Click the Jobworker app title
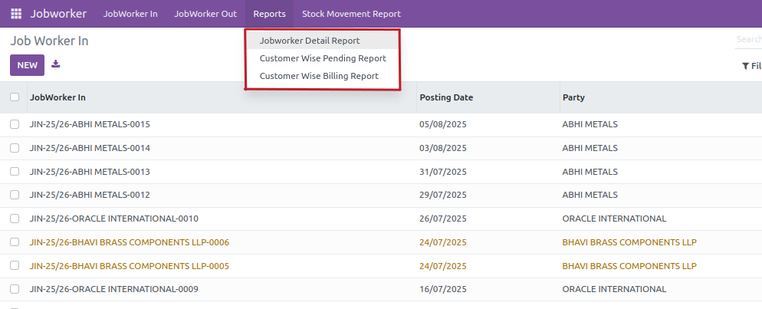The width and height of the screenshot is (762, 309). (58, 14)
